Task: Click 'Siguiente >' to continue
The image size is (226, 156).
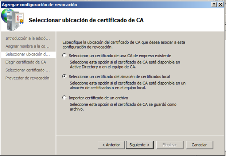Action: pos(140,145)
